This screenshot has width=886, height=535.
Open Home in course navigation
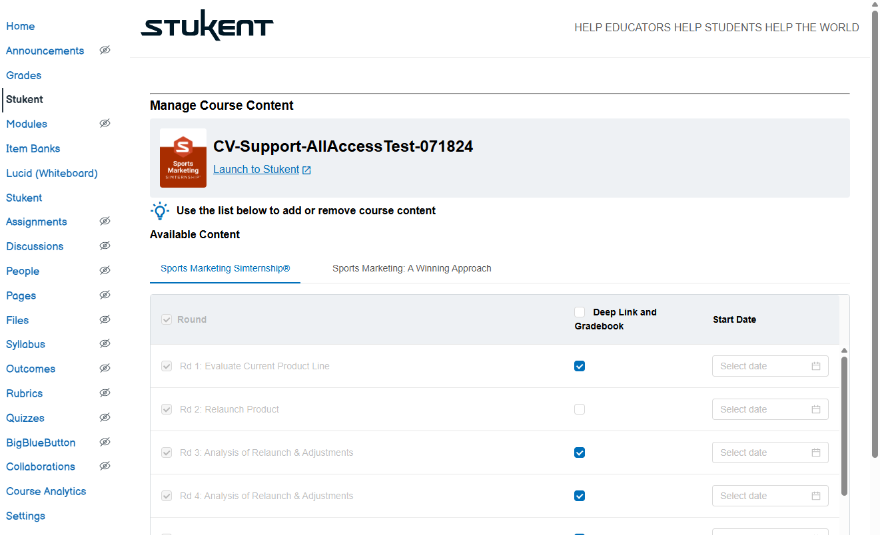[x=21, y=26]
